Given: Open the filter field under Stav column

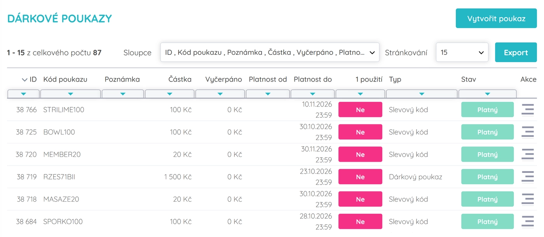Looking at the screenshot, I should pyautogui.click(x=487, y=94).
